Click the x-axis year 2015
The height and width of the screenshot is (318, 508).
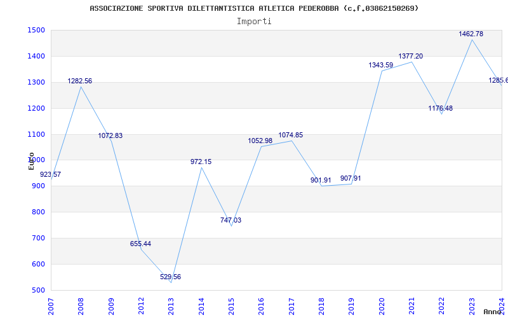(231, 307)
